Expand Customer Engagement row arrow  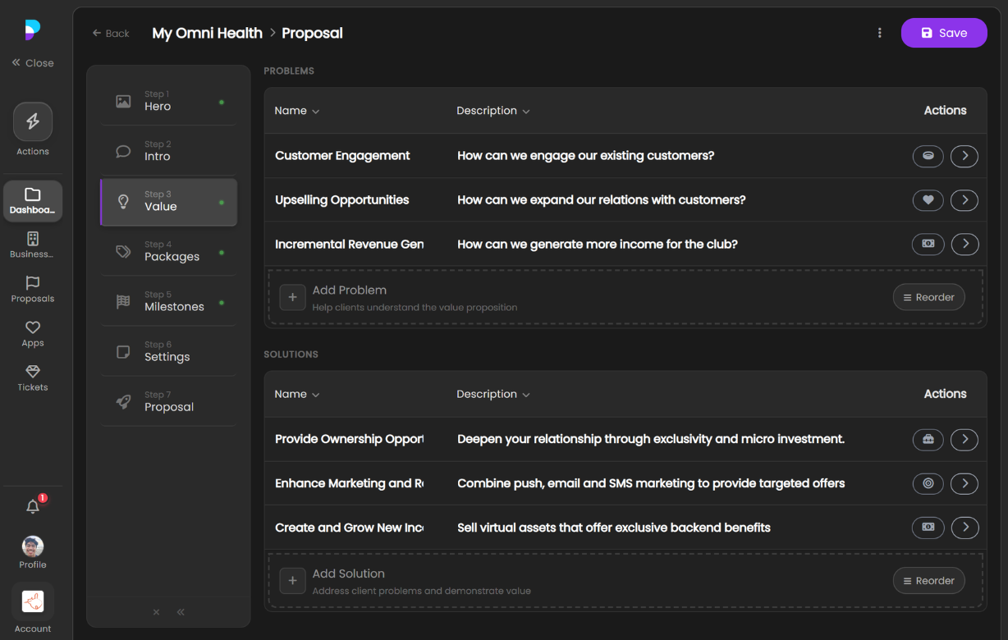(x=964, y=156)
